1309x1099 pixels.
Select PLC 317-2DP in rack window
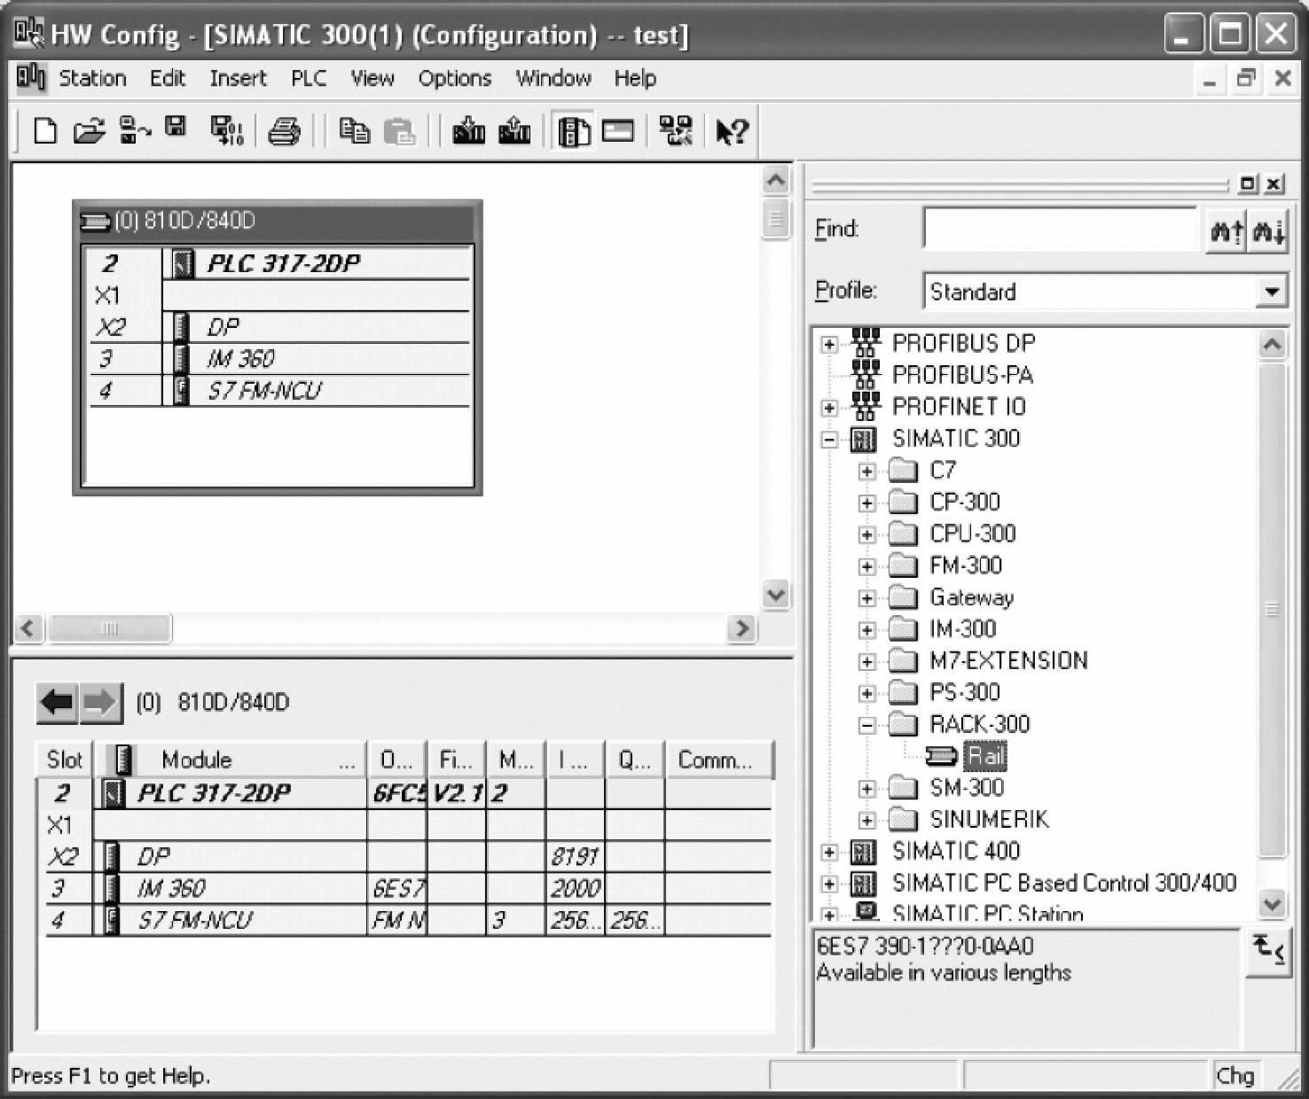[282, 263]
